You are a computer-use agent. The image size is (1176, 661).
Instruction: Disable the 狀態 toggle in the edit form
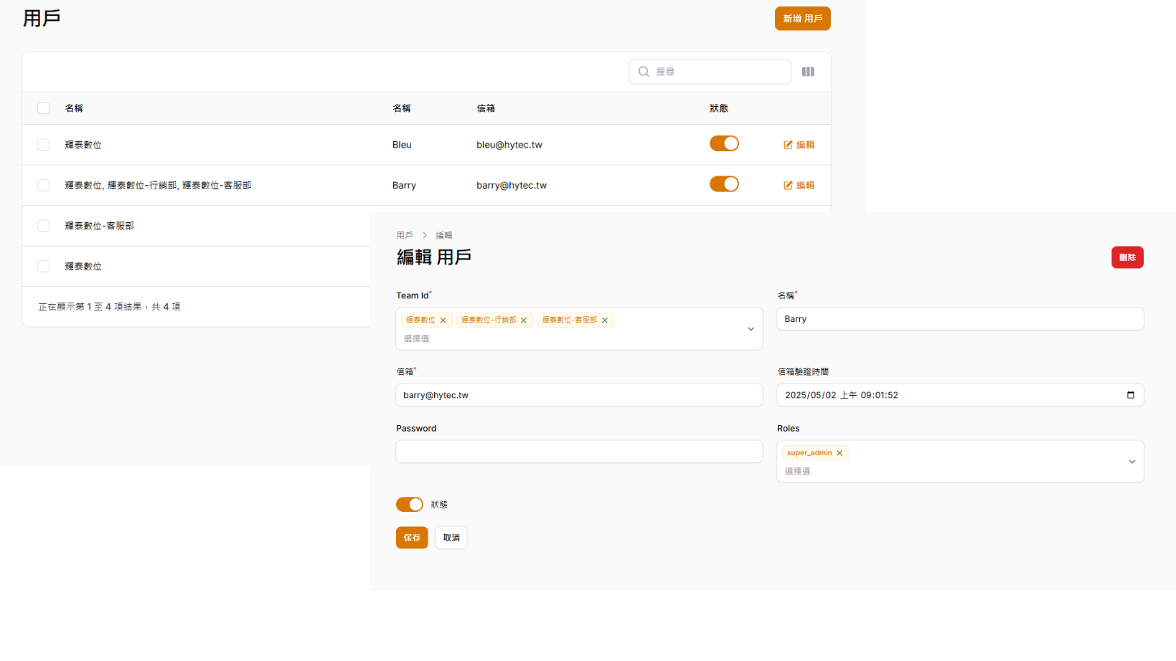pos(410,505)
